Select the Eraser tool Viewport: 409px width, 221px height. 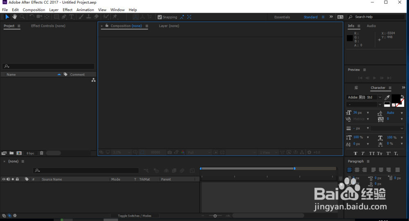tap(96, 17)
